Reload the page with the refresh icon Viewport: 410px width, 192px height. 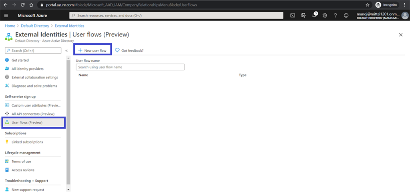[x=22, y=5]
